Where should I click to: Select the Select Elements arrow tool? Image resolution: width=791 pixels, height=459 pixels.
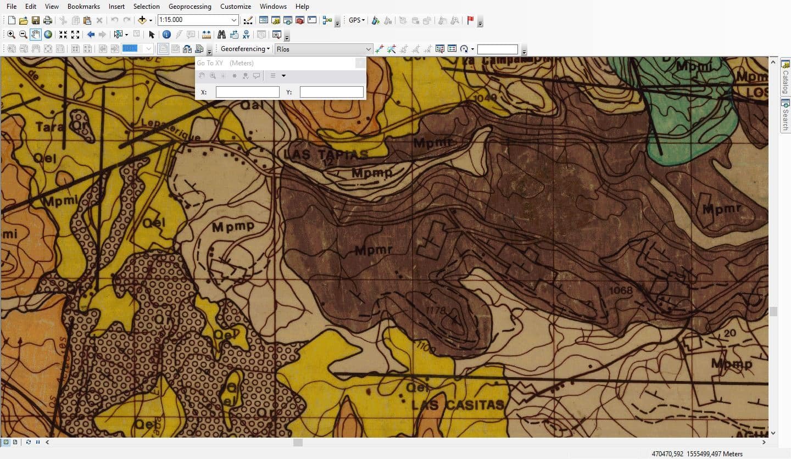click(152, 35)
